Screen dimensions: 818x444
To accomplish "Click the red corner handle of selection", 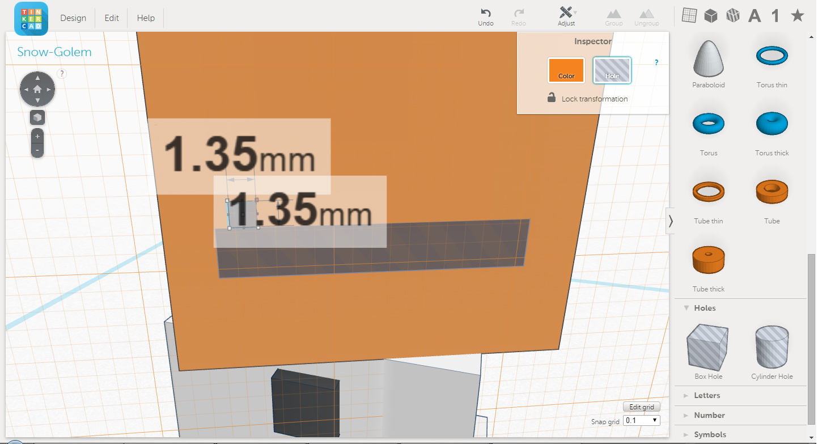I will (x=257, y=200).
